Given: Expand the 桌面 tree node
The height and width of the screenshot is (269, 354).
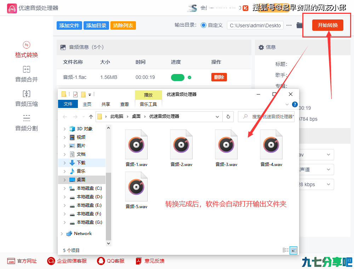Looking at the screenshot, I should click(64, 180).
